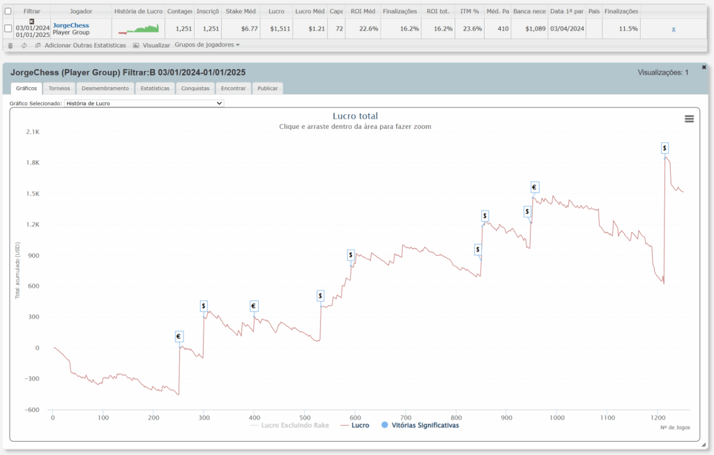The width and height of the screenshot is (714, 455).
Task: Switch to the Torneios tab
Action: pos(59,88)
